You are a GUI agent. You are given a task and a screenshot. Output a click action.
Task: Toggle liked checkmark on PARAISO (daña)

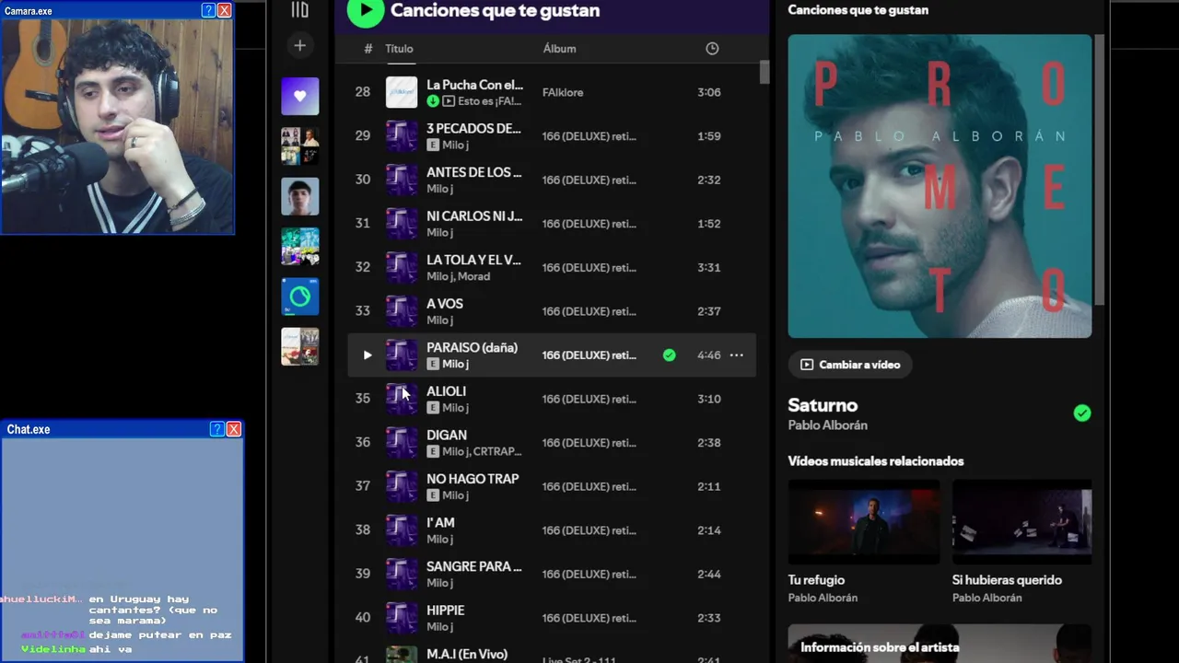[670, 355]
